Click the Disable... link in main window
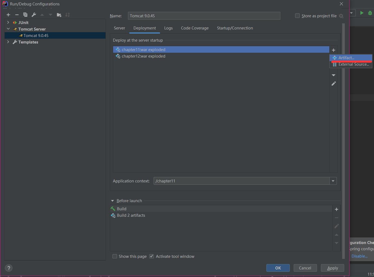Viewport: 374px width, 277px height. point(359,256)
